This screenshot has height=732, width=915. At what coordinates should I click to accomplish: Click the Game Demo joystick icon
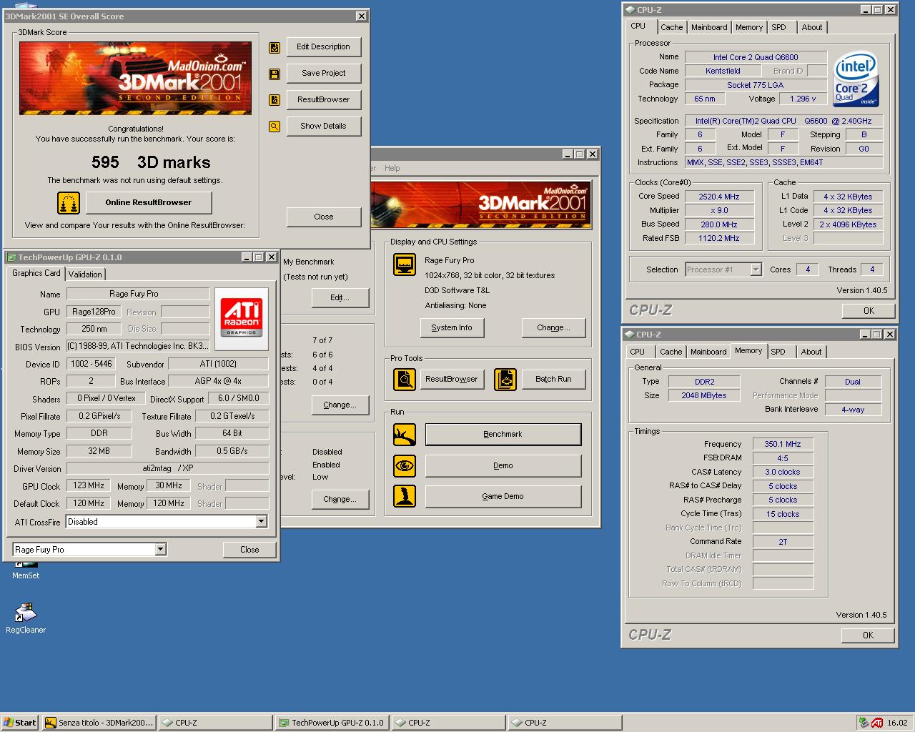[405, 496]
